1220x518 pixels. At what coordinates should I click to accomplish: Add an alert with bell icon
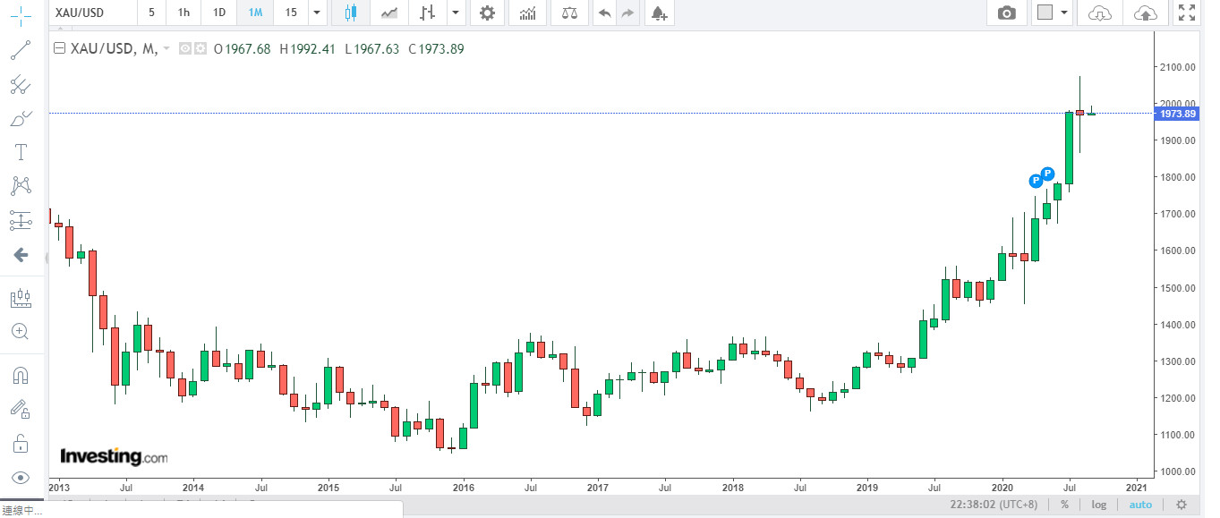coord(659,13)
